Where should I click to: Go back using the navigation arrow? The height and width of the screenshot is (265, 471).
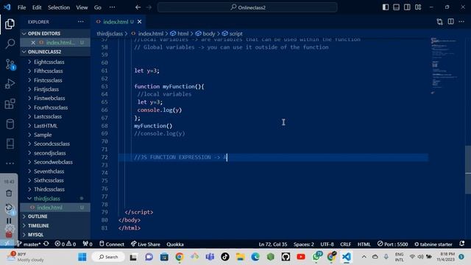point(138,7)
